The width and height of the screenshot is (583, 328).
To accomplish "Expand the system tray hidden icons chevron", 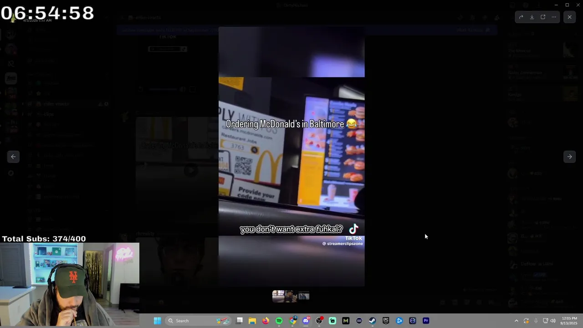I will (x=516, y=321).
